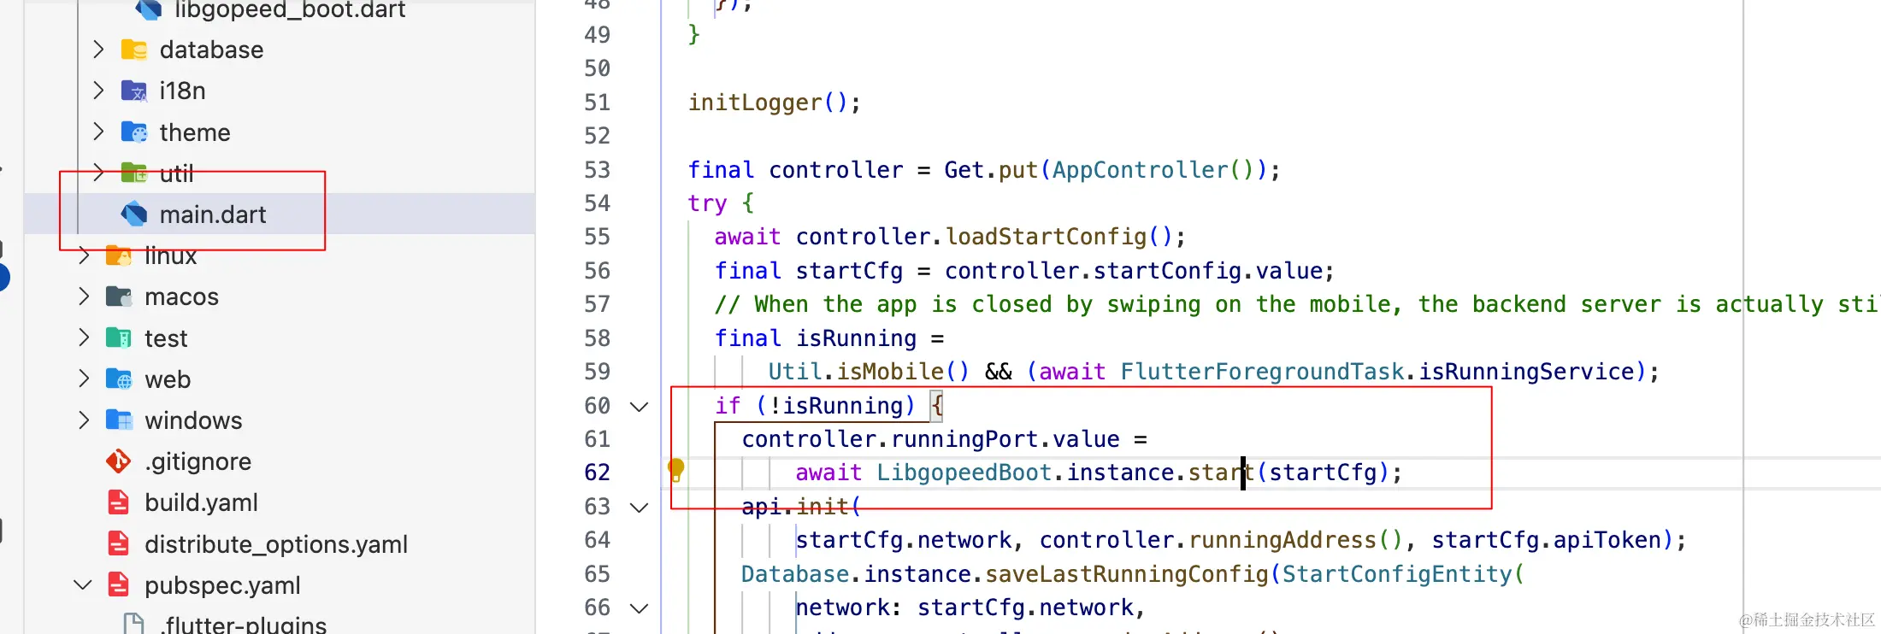Expand the theme folder
The width and height of the screenshot is (1881, 634).
coord(98,132)
